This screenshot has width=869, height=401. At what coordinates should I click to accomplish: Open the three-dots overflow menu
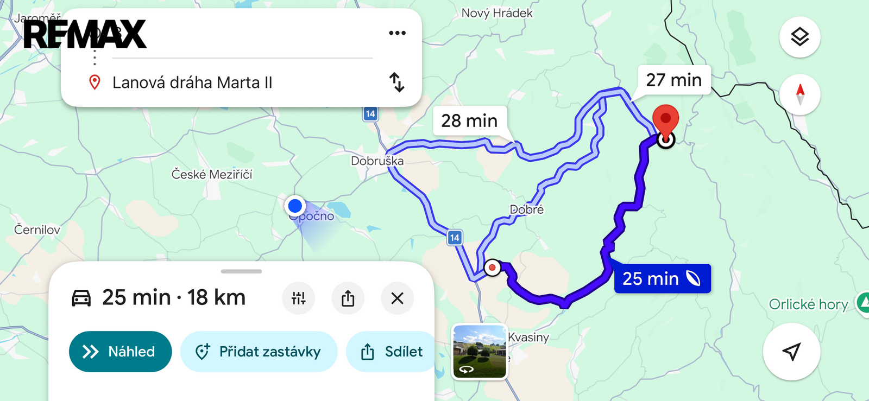pos(397,33)
